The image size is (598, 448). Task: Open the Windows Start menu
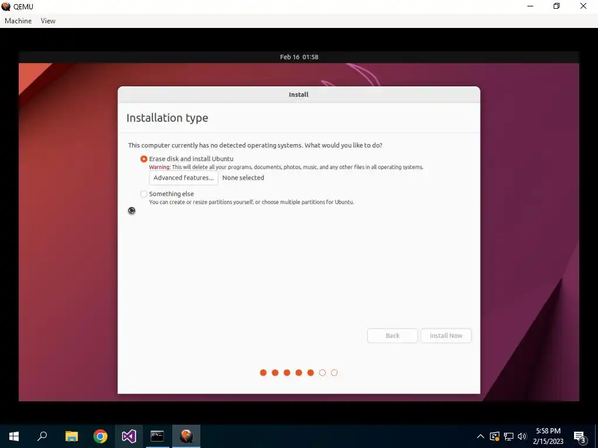14,436
